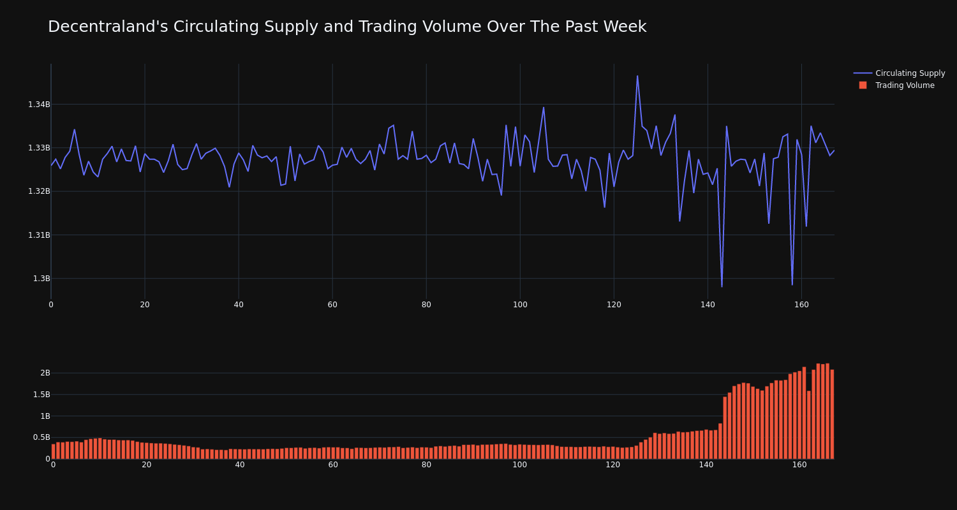957x510 pixels.
Task: Click the supply peak near hour 105
Action: coord(544,108)
